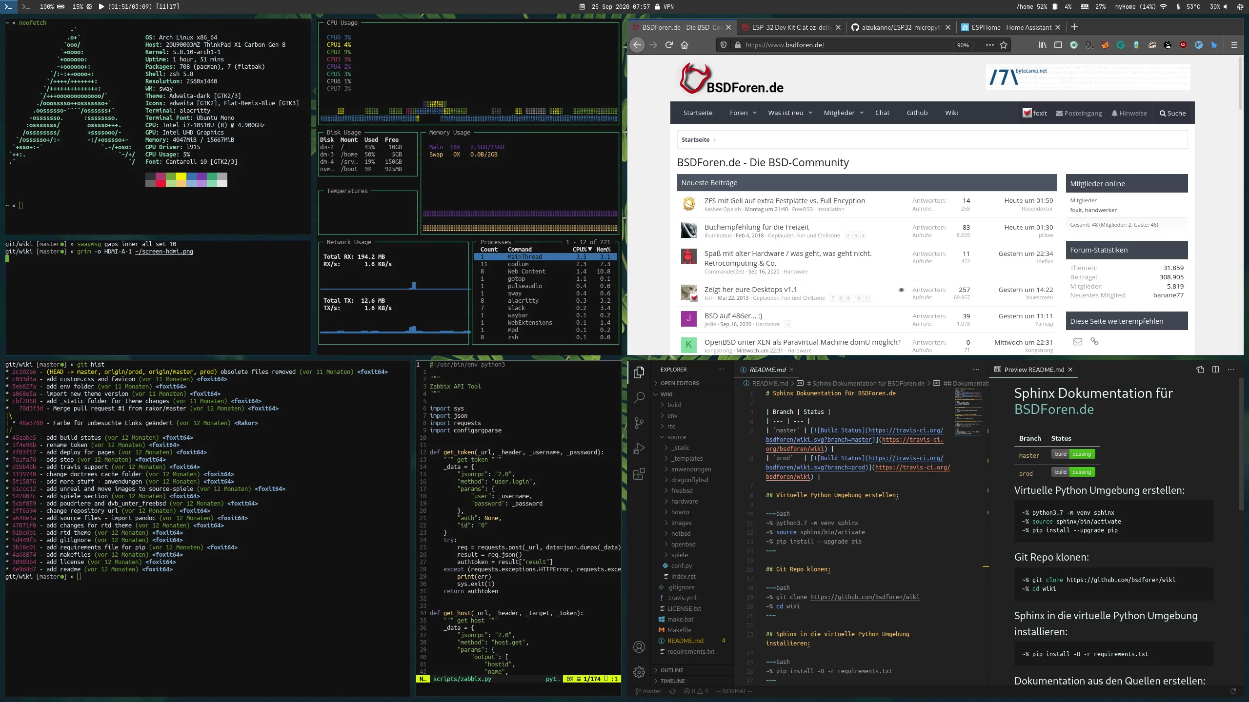This screenshot has width=1249, height=702.
Task: Bookmark the page with the star icon
Action: (1004, 45)
